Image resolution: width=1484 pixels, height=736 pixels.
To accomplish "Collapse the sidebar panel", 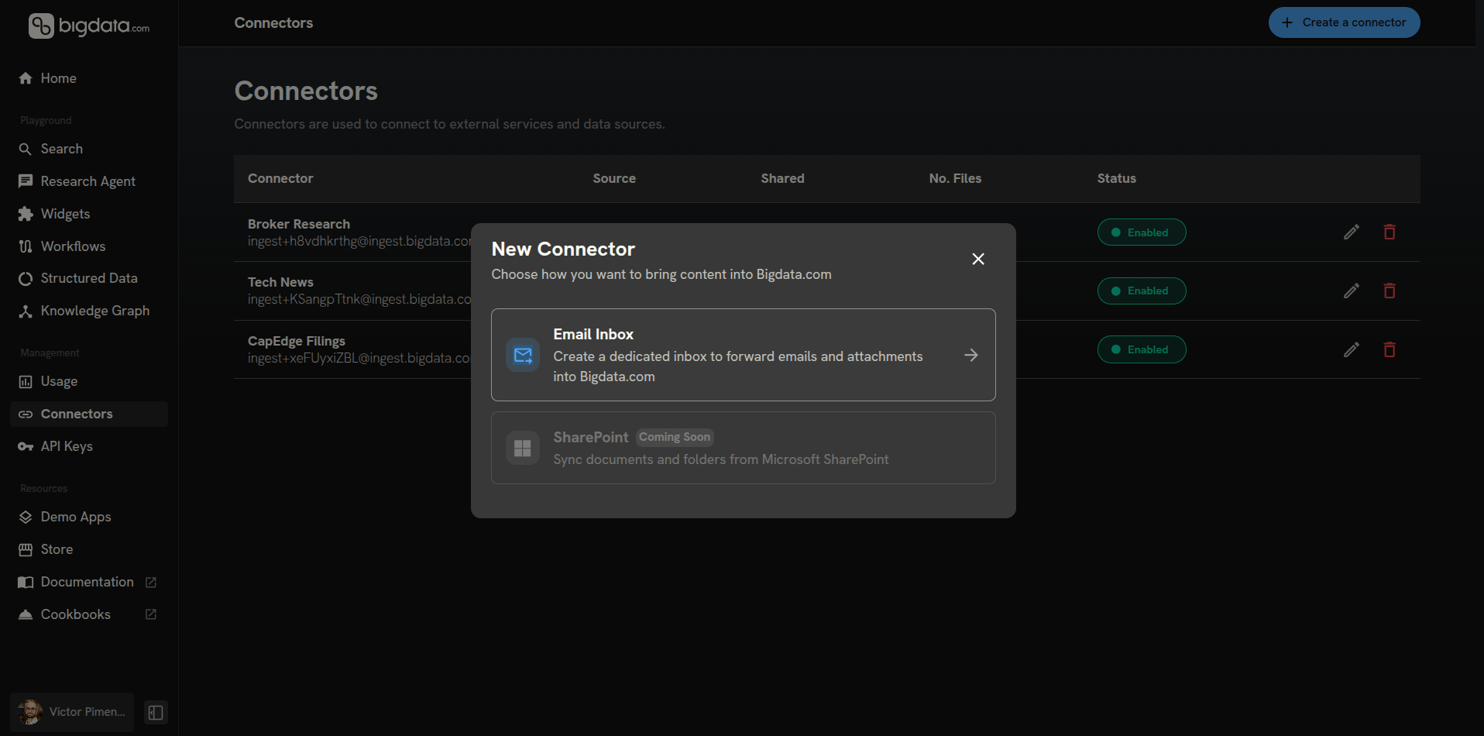I will tap(156, 713).
